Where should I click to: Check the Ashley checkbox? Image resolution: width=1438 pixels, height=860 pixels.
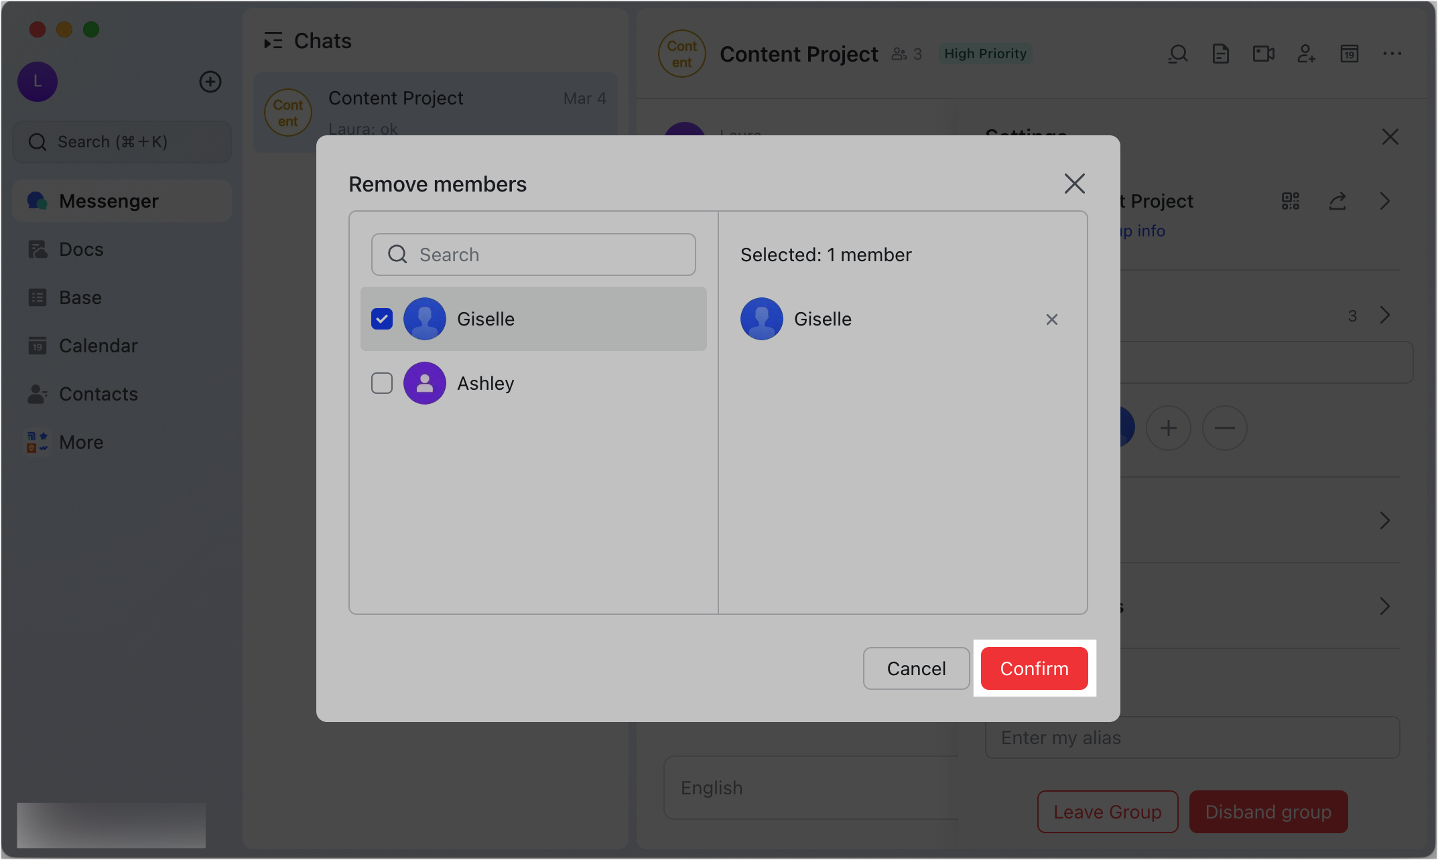pyautogui.click(x=381, y=382)
